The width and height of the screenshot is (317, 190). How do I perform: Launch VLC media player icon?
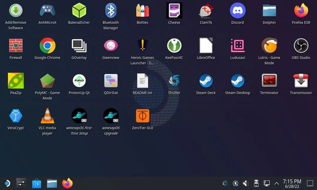(x=47, y=116)
